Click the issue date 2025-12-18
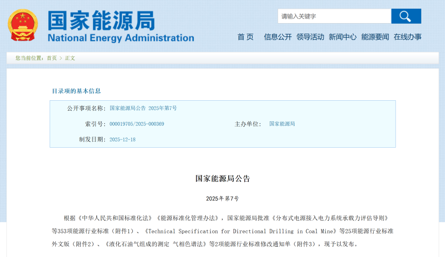 pyautogui.click(x=122, y=139)
